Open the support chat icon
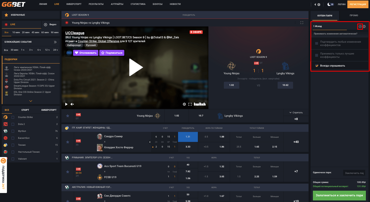This screenshot has width=370, height=202. point(3,161)
